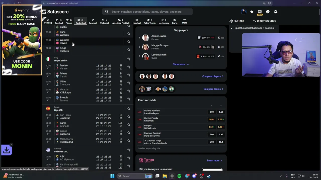Click the translate page icon
321x180 pixels.
(x=264, y=3)
